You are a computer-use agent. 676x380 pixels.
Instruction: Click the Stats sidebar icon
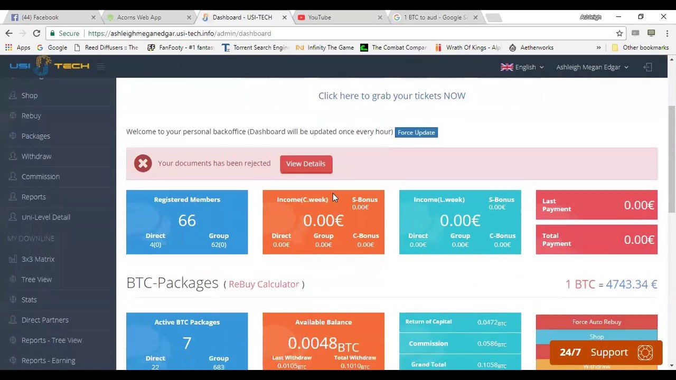click(12, 300)
